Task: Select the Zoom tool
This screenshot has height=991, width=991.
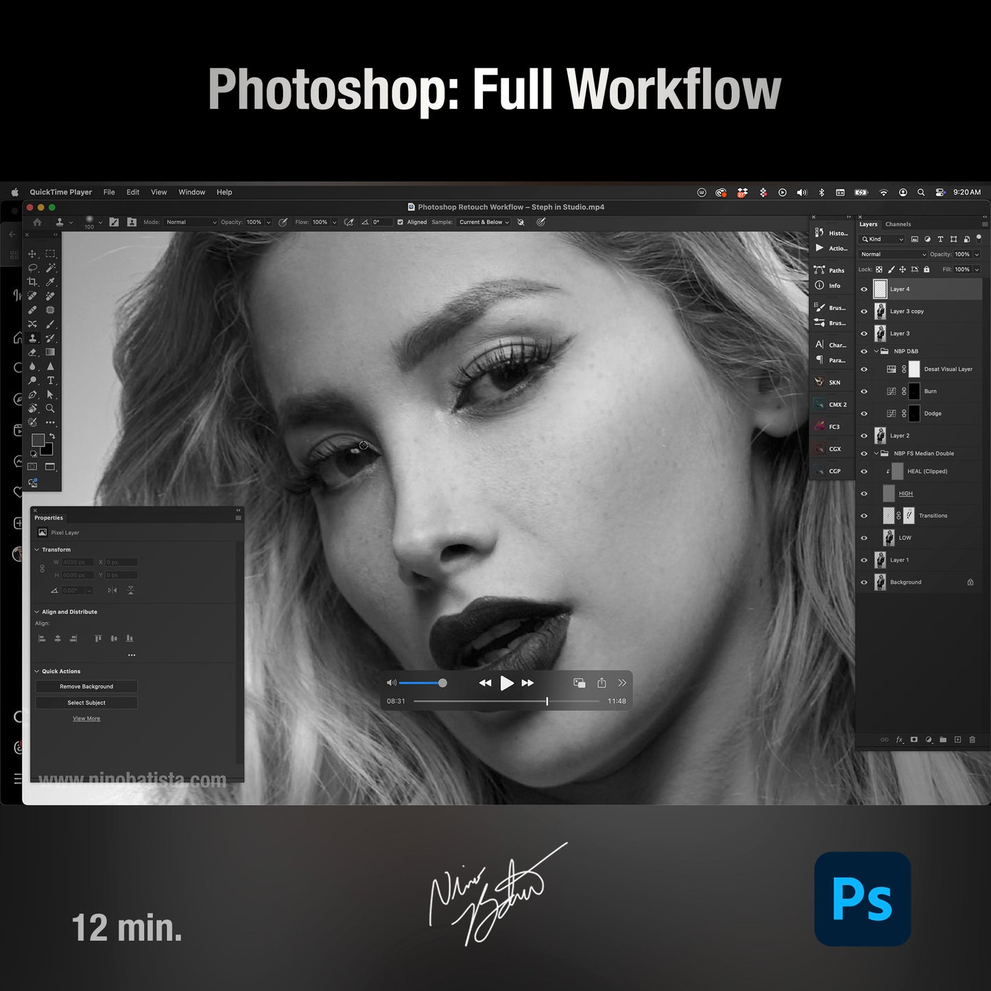Action: point(51,407)
